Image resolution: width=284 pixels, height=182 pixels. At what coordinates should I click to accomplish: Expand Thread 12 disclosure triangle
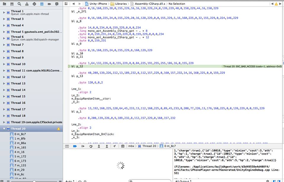point(4,77)
